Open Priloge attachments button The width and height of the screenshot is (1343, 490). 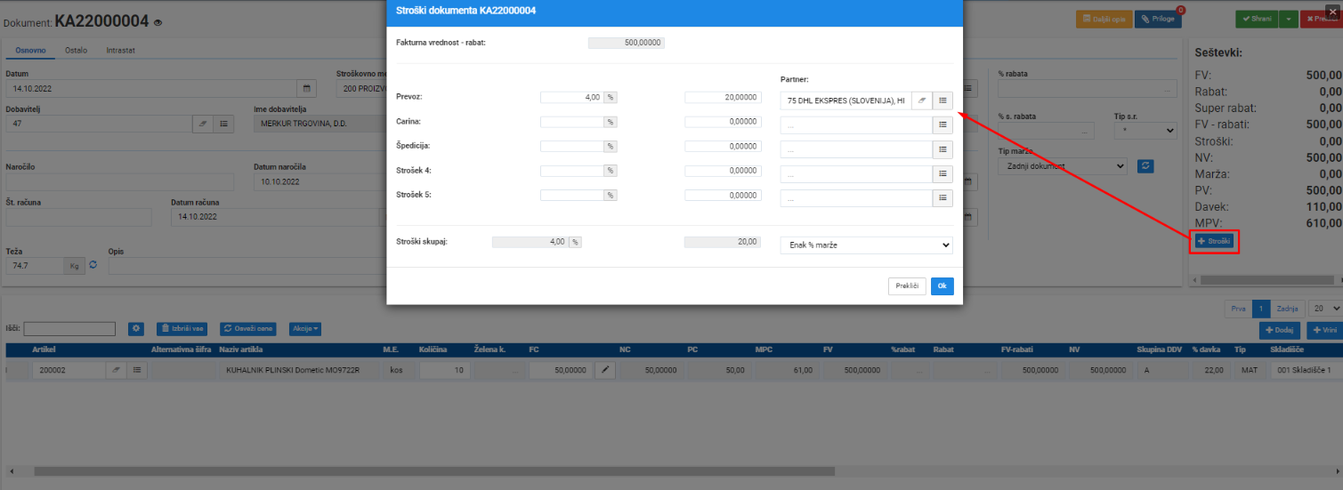[x=1158, y=19]
